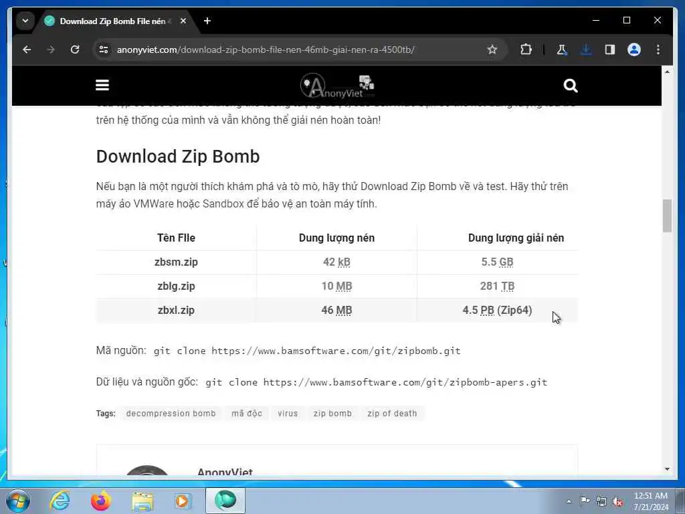Open Chrome Labs flask icon

pos(562,50)
